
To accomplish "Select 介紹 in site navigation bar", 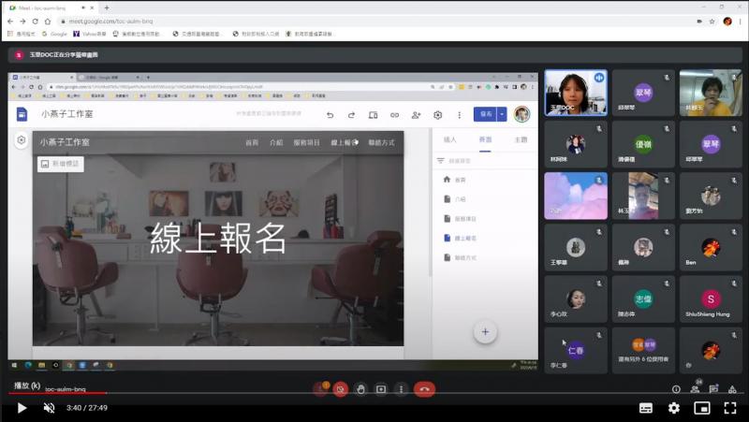I will pos(276,143).
